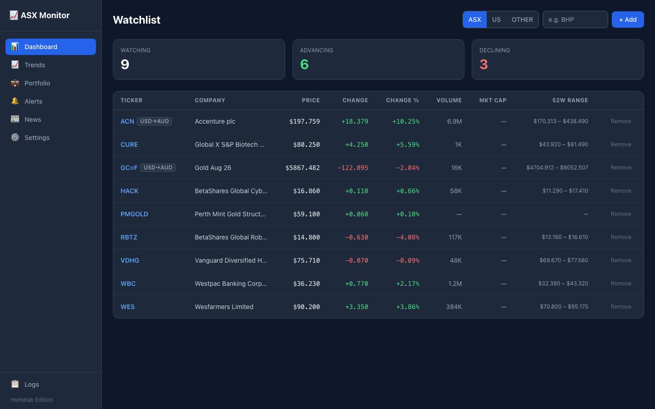This screenshot has width=655, height=409.
Task: Navigate to News
Action: click(x=50, y=120)
